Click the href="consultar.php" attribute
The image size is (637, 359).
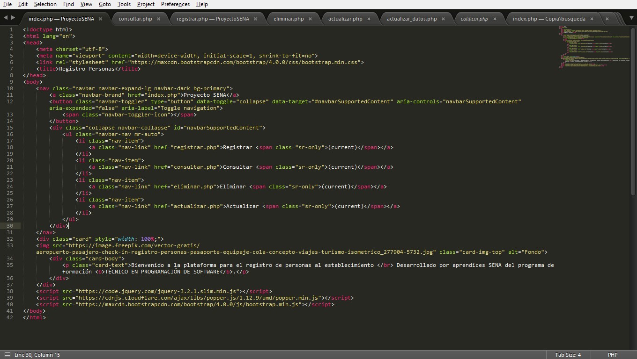(187, 167)
